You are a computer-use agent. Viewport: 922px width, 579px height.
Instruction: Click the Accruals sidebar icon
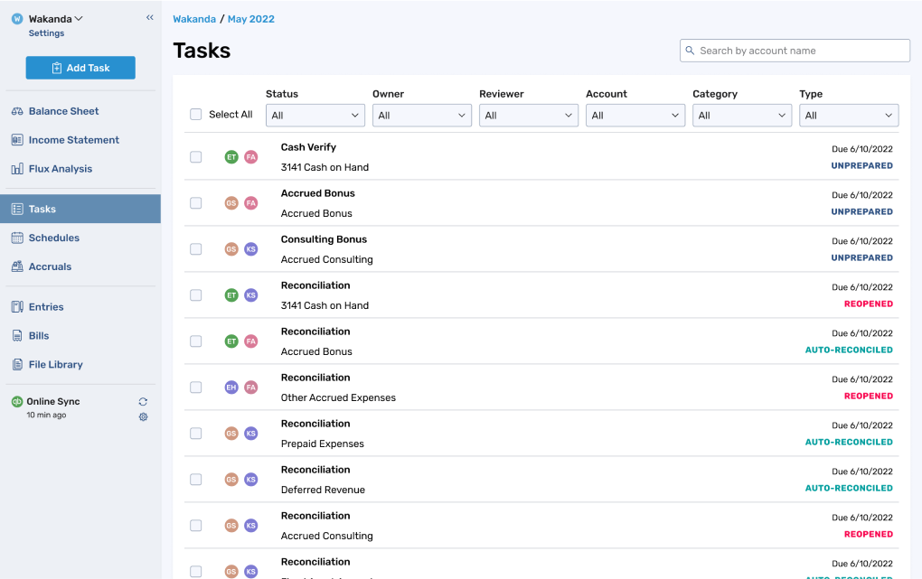[17, 266]
